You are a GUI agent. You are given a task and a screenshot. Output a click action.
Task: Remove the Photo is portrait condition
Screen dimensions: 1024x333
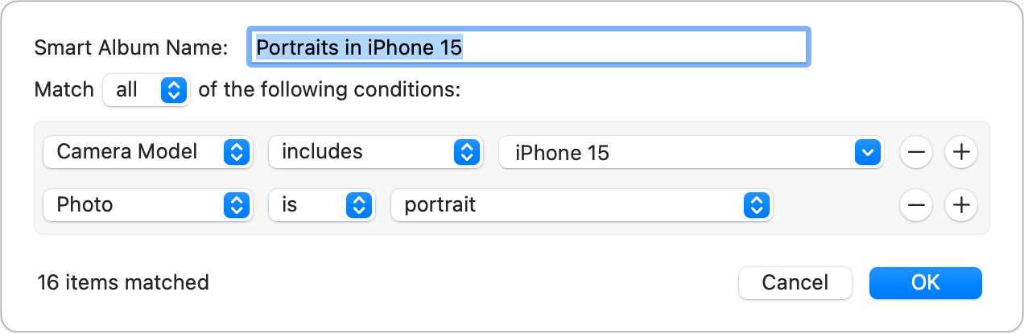click(916, 205)
